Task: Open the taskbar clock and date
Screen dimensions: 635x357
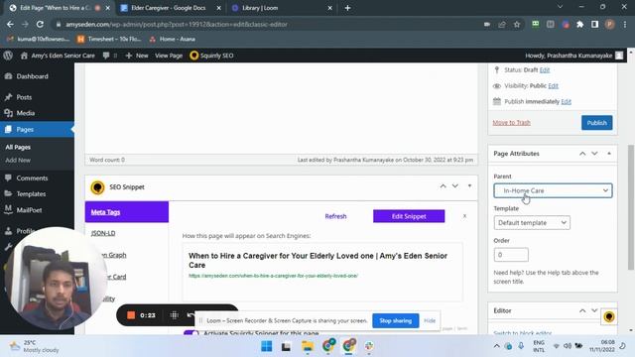Action: [602, 346]
